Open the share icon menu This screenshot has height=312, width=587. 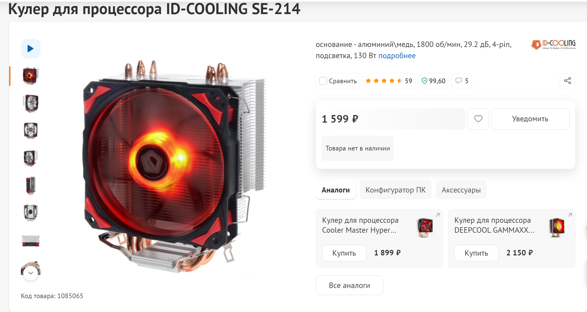pos(567,81)
